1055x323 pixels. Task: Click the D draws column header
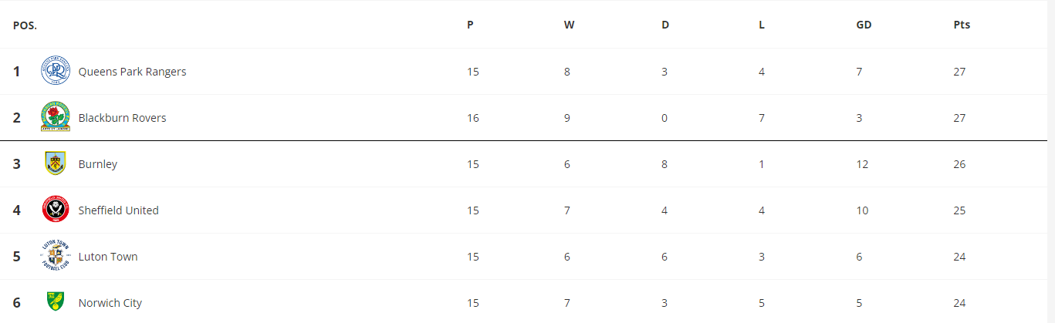pos(665,25)
